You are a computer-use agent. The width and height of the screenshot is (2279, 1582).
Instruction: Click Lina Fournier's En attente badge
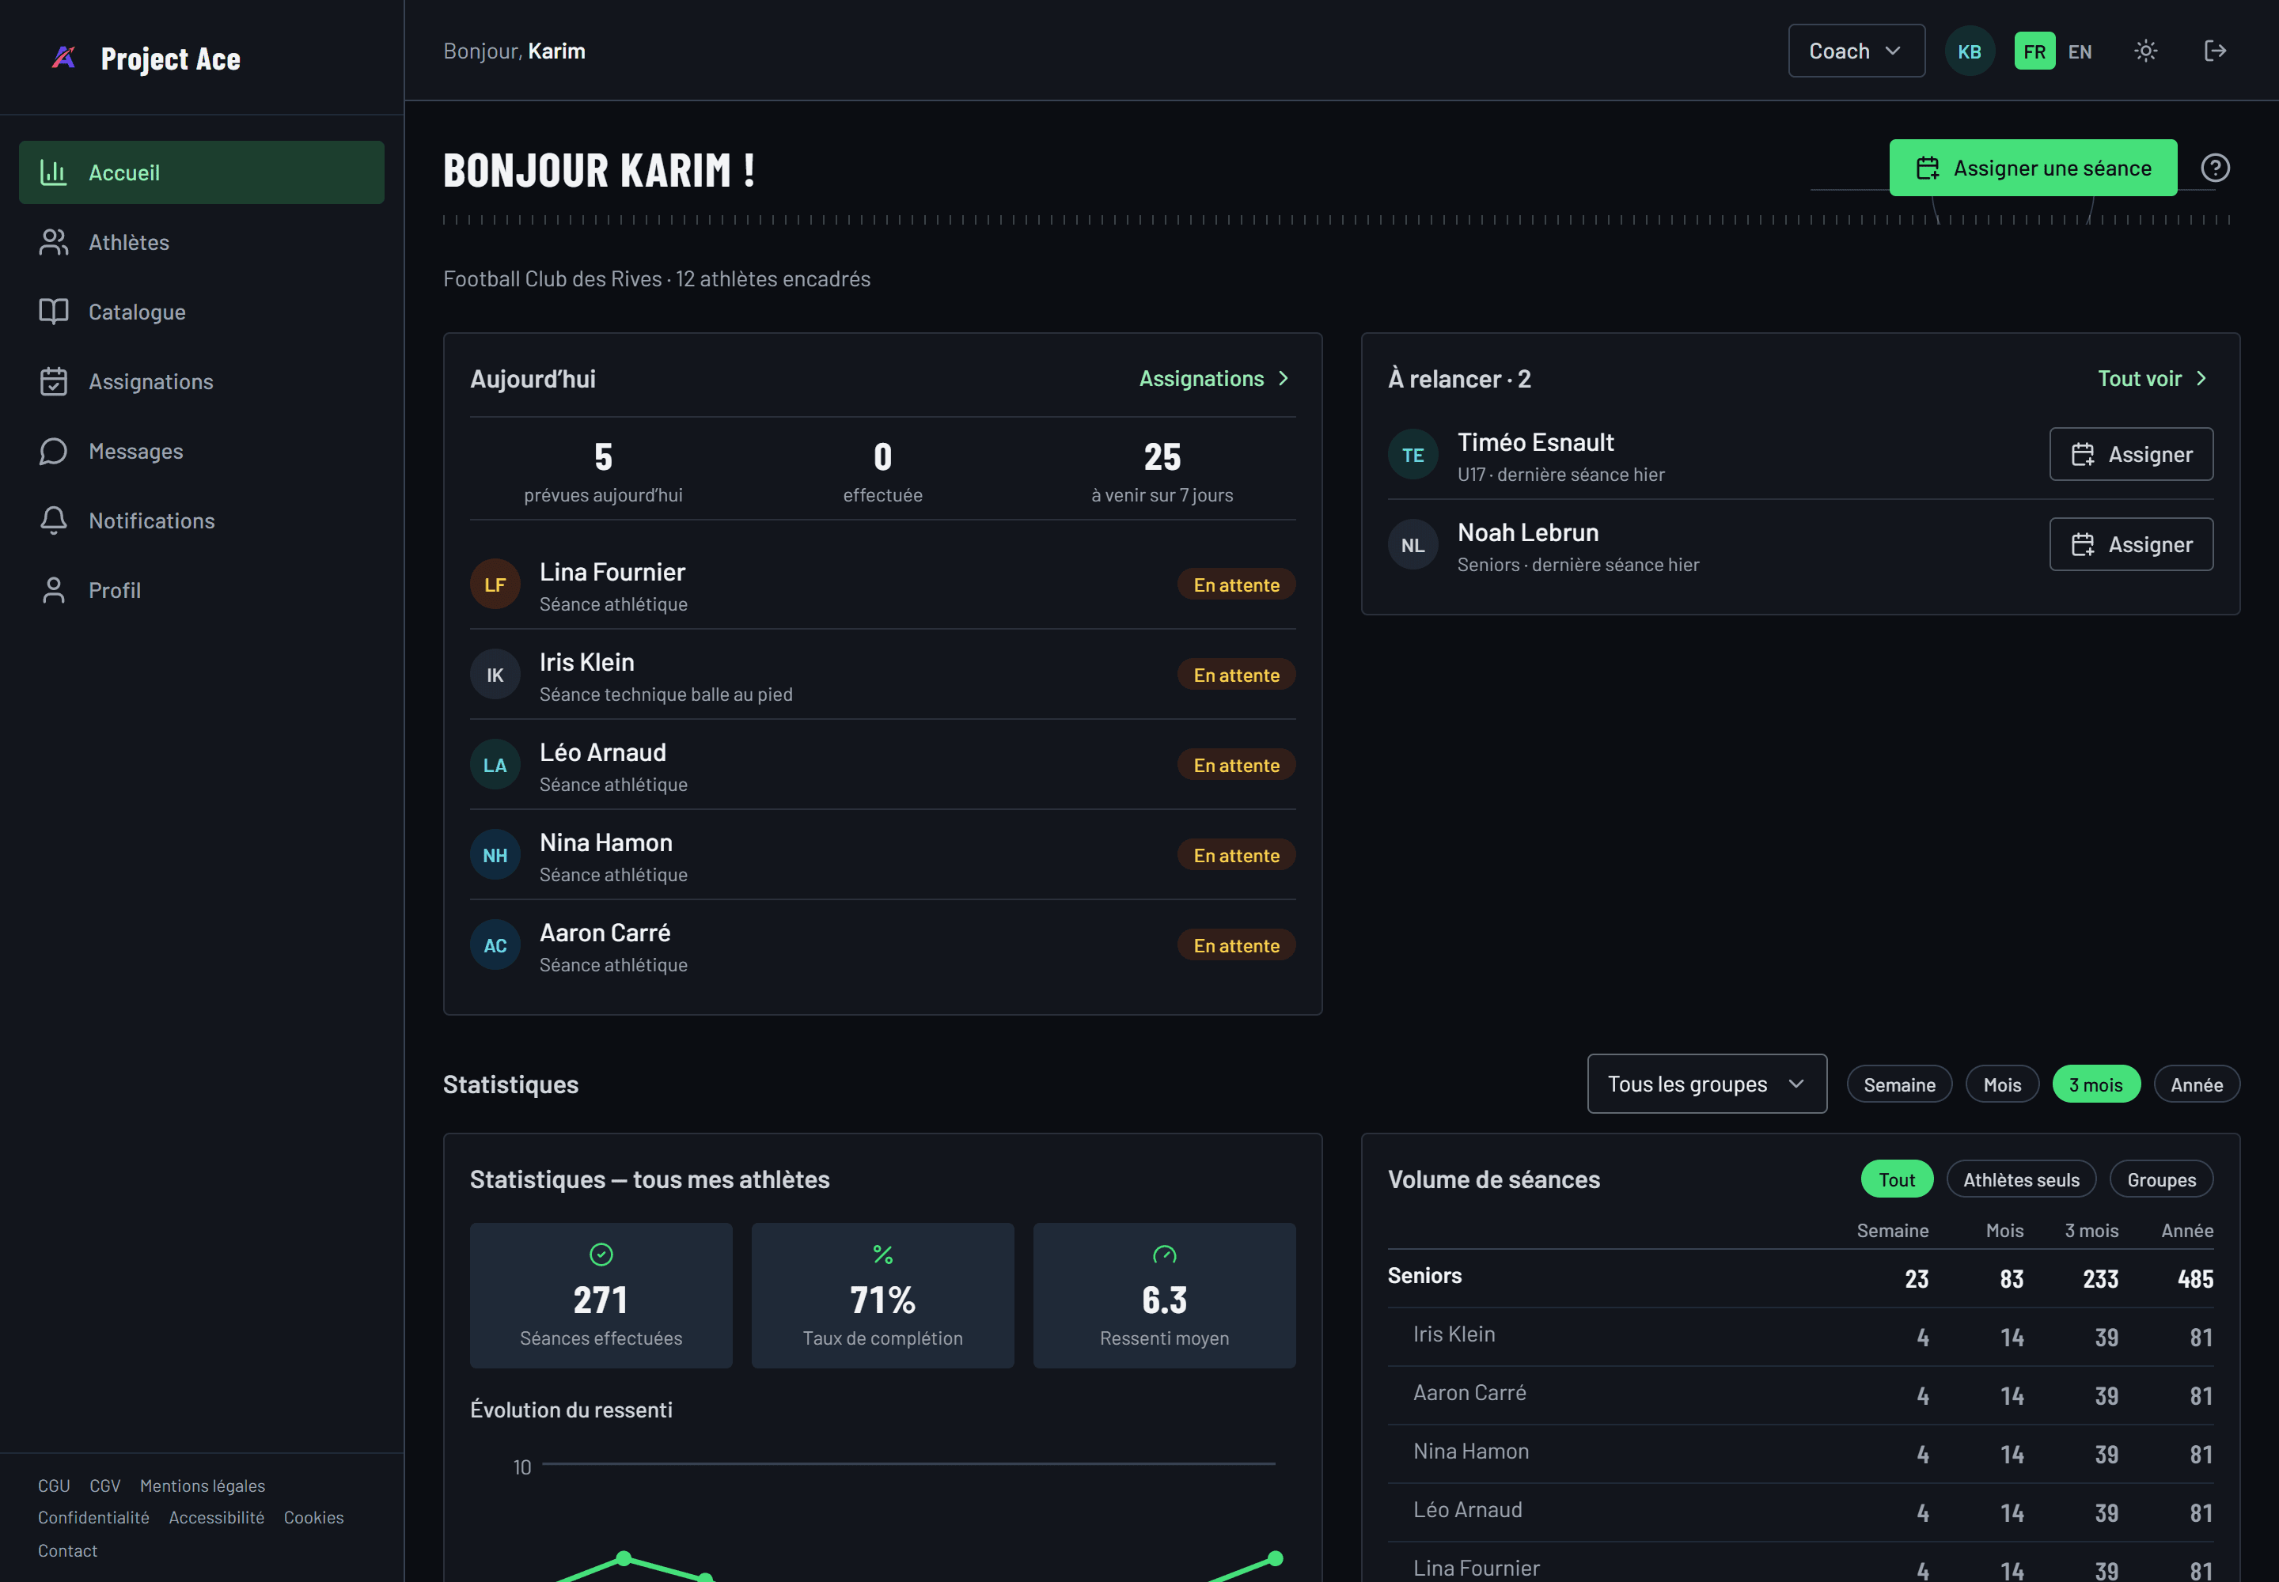click(1236, 585)
